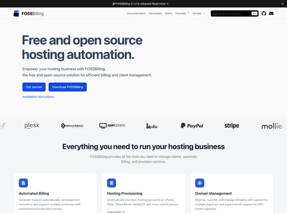Click the Download FOSSBilling button

point(68,87)
